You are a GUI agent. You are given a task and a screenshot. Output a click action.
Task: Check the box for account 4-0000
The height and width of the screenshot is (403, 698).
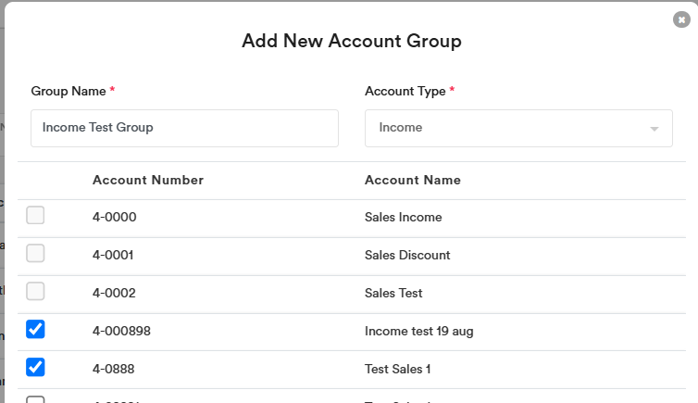(x=35, y=216)
